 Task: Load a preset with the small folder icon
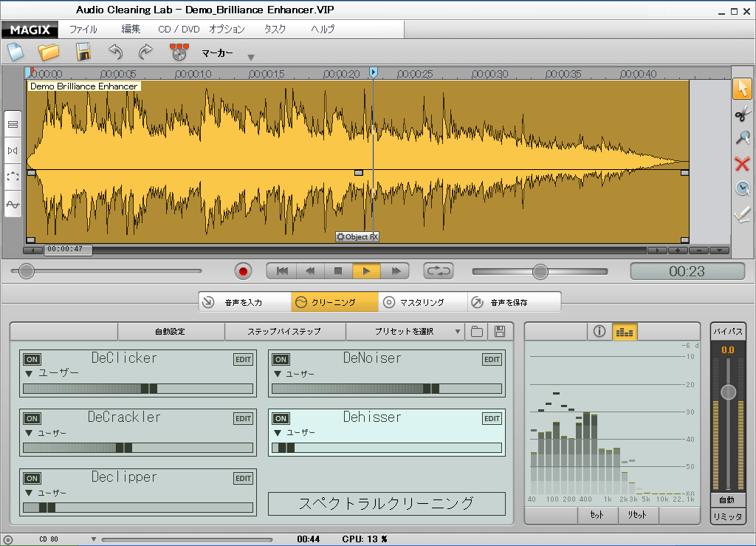[477, 331]
